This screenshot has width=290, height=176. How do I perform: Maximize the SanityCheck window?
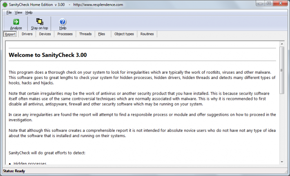(x=269, y=4)
